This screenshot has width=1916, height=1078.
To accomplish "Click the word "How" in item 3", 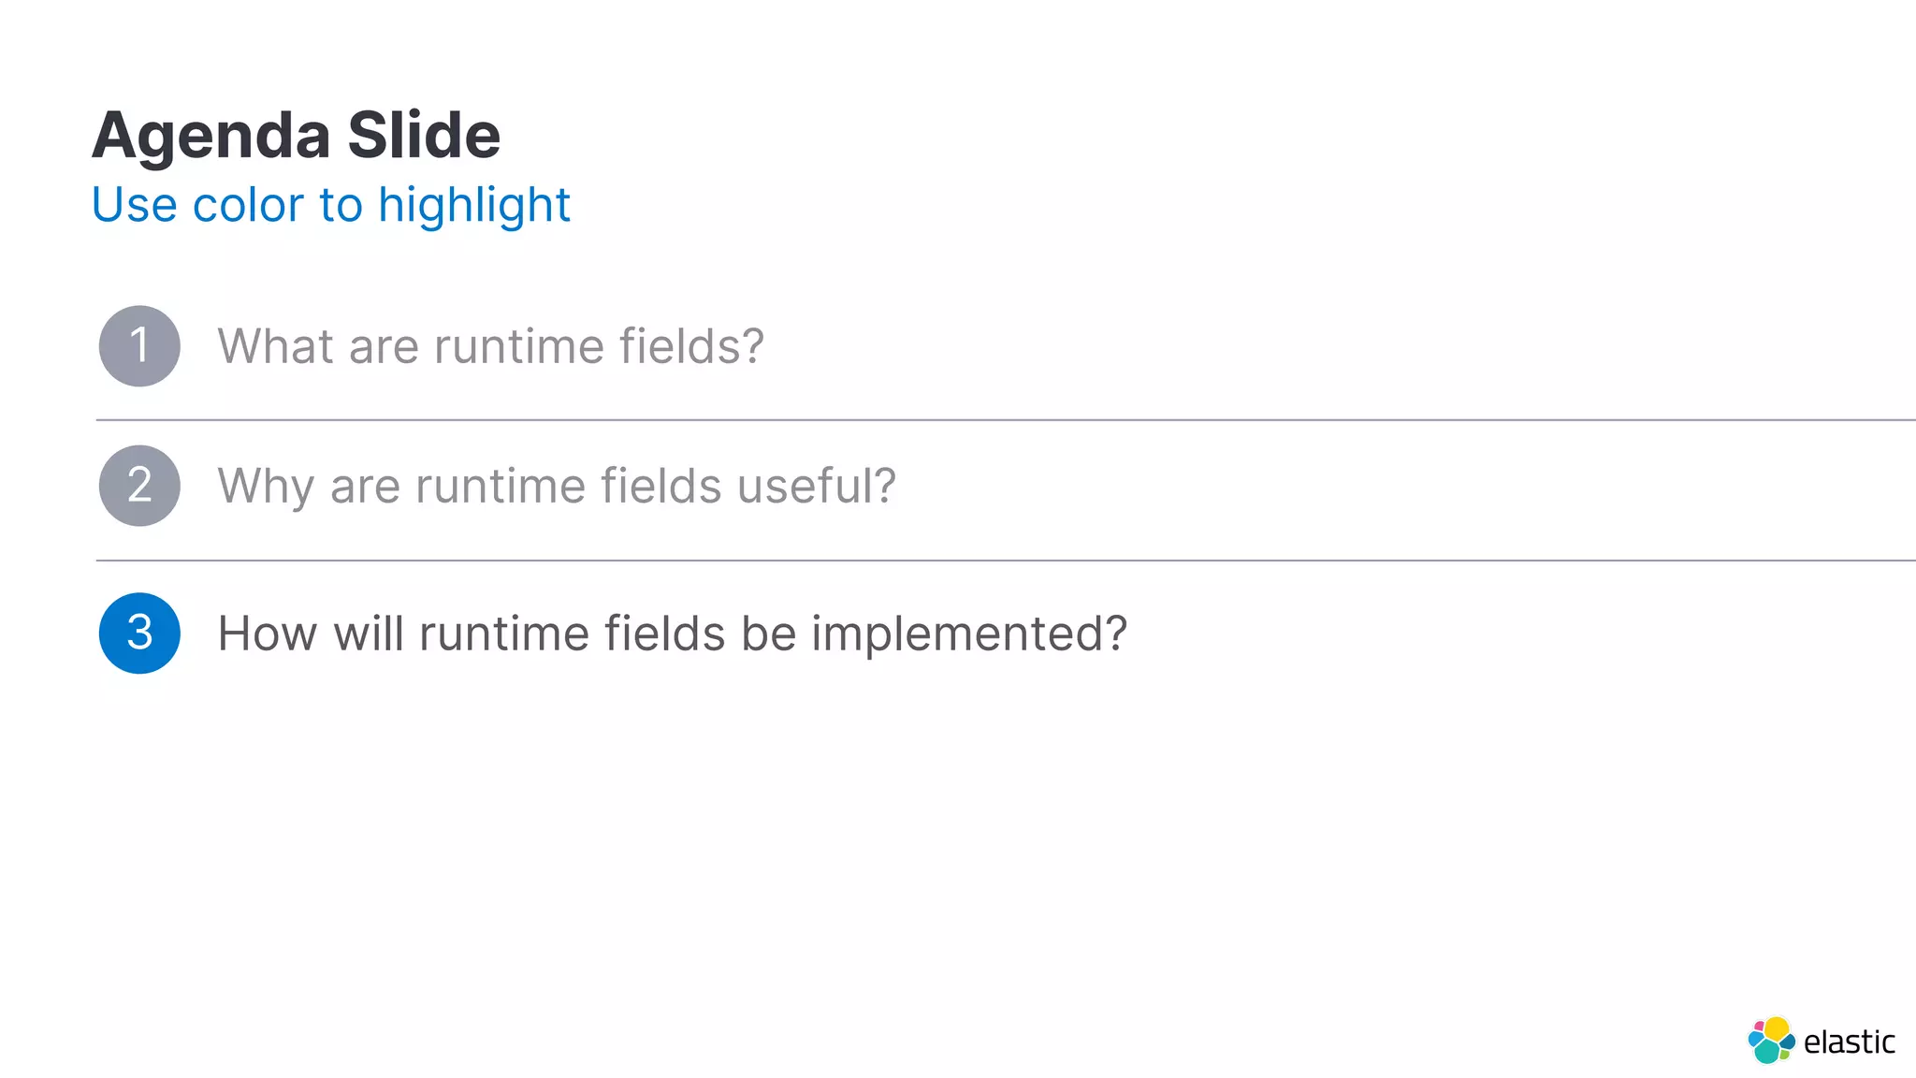I will [x=268, y=634].
